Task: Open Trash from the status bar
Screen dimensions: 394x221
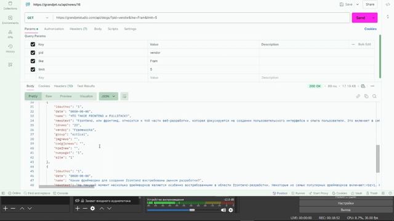Action: (x=372, y=193)
